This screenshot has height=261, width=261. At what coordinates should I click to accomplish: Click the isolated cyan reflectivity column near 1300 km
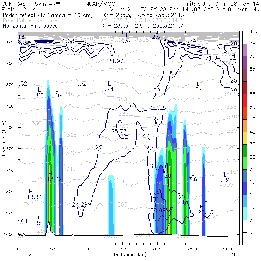(111, 205)
